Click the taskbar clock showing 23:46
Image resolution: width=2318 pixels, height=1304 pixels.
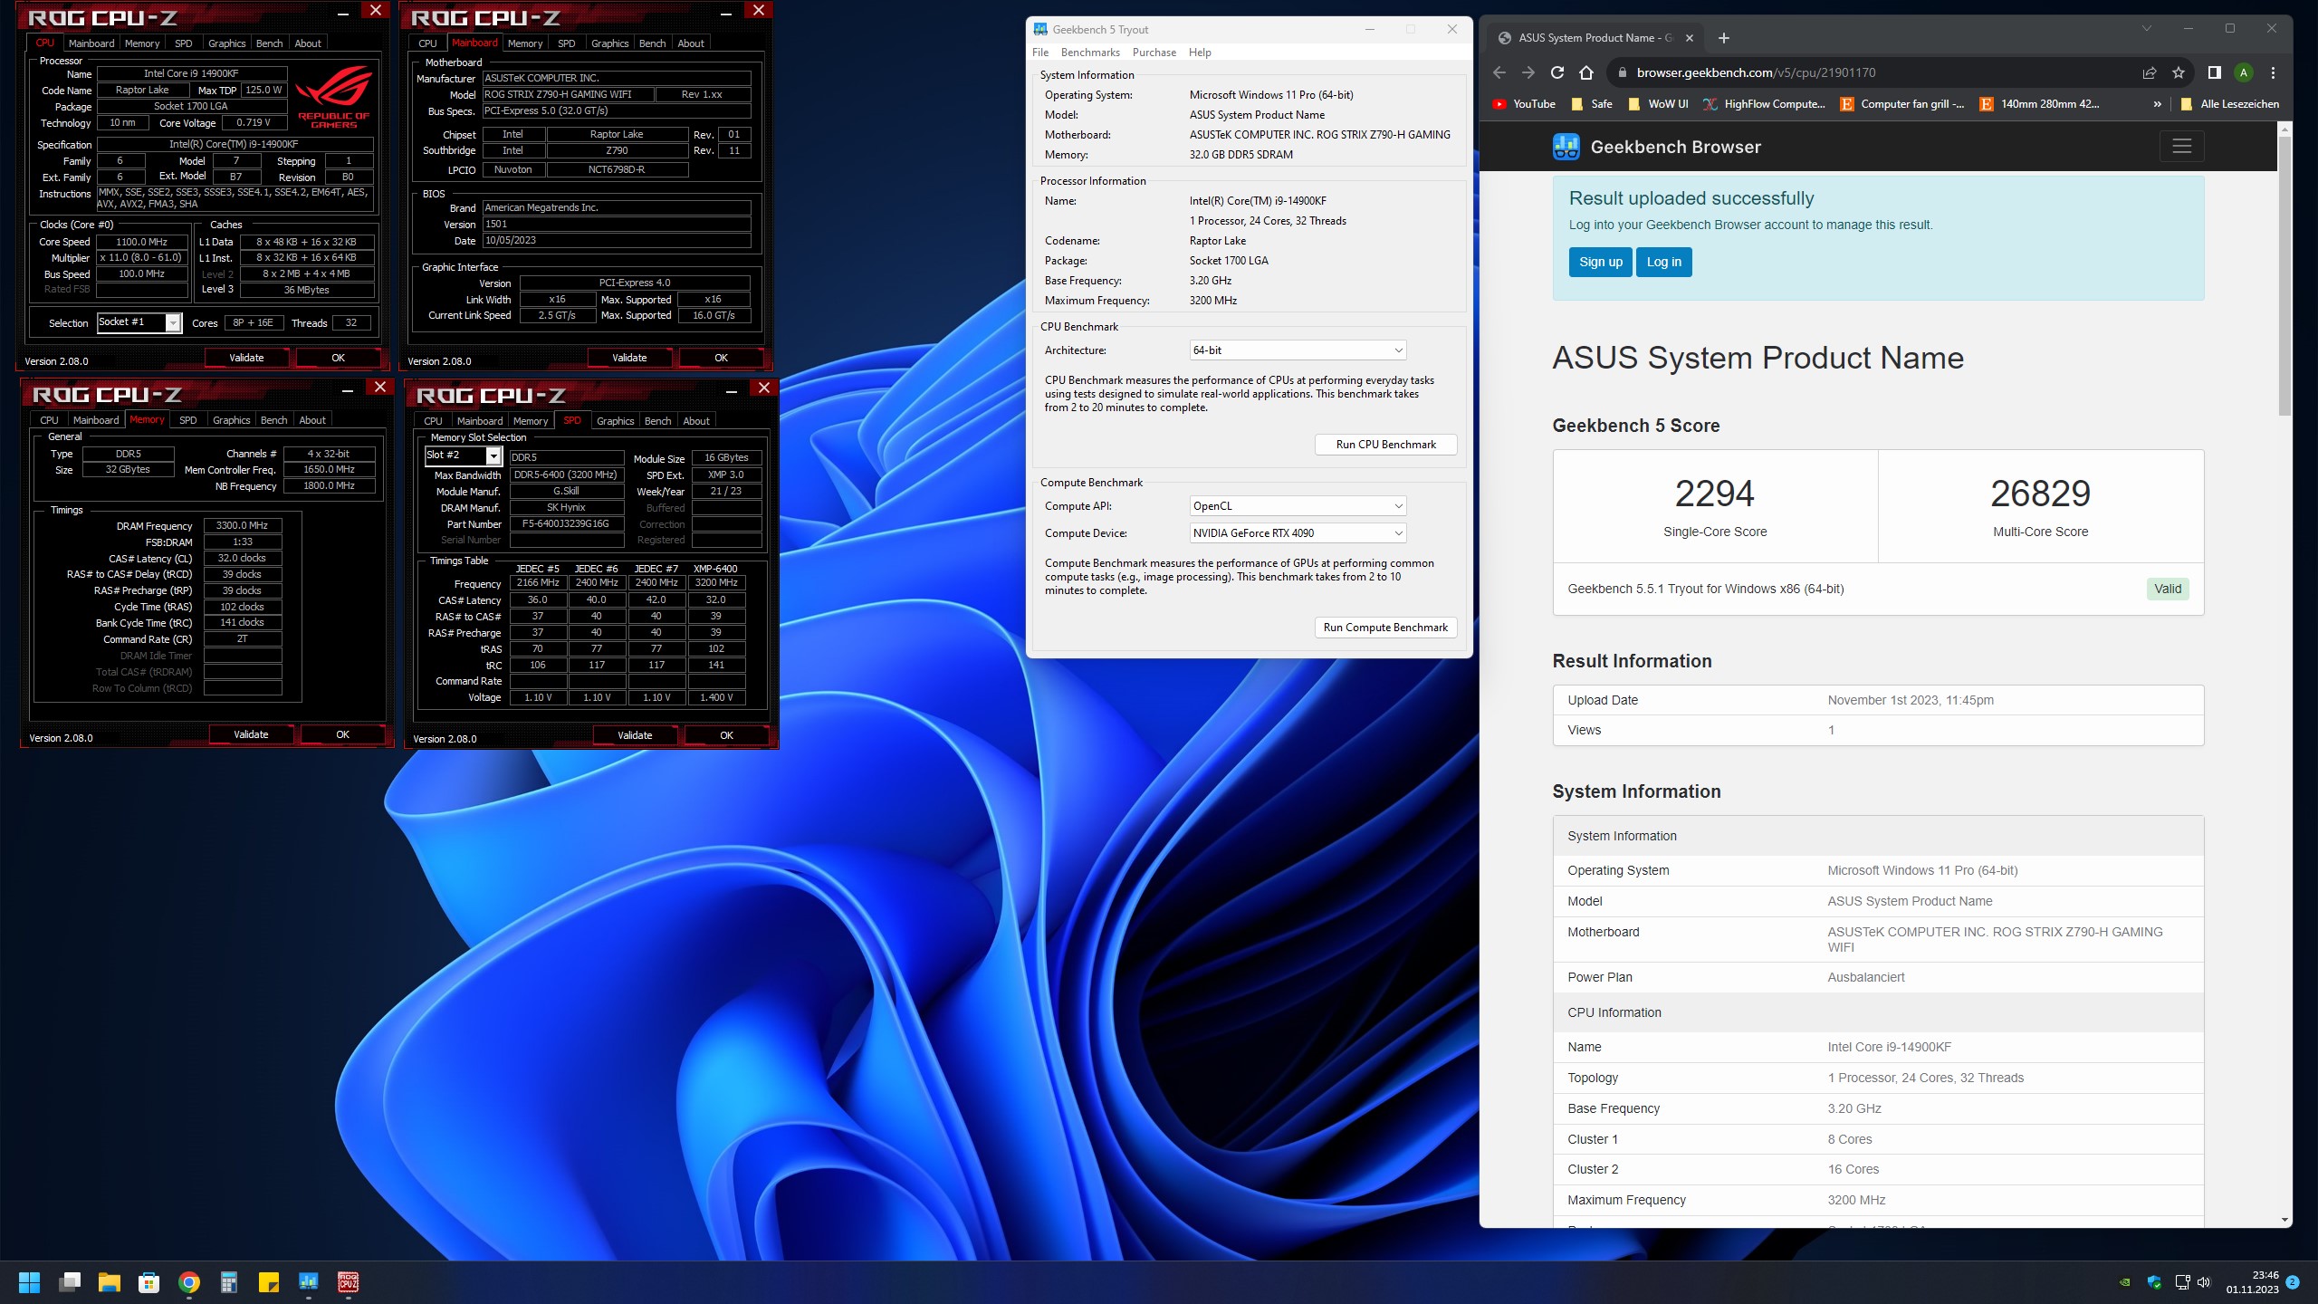tap(2253, 1282)
